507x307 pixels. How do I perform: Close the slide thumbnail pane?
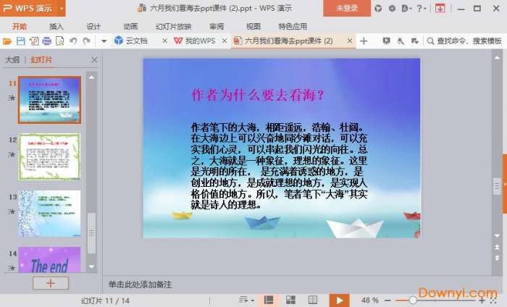94,60
